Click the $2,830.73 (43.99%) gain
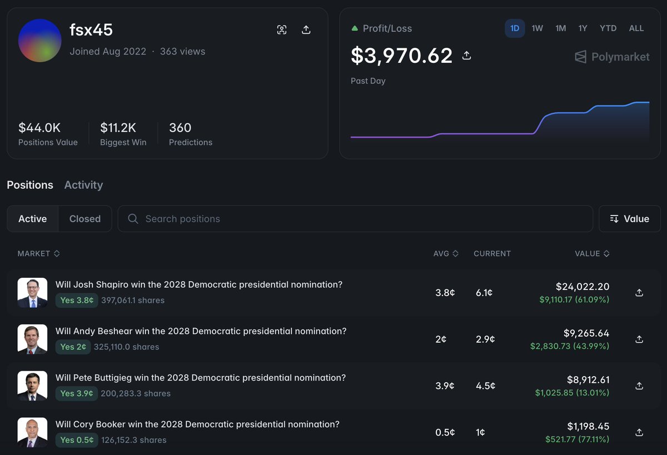The width and height of the screenshot is (667, 455). pos(570,346)
